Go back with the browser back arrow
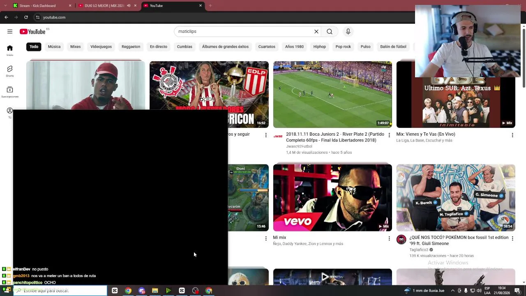 point(6,17)
